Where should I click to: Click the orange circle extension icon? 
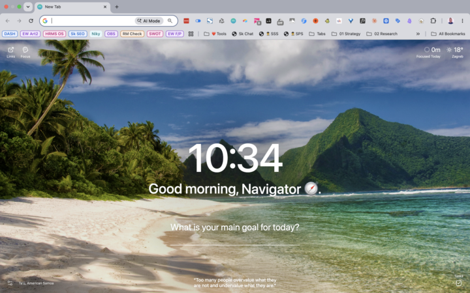[315, 21]
